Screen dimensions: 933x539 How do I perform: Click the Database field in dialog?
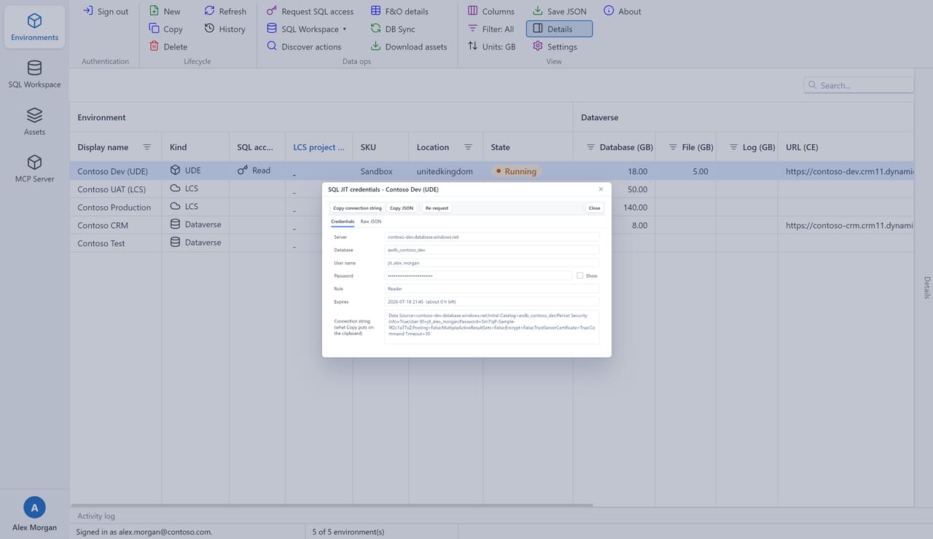click(492, 250)
